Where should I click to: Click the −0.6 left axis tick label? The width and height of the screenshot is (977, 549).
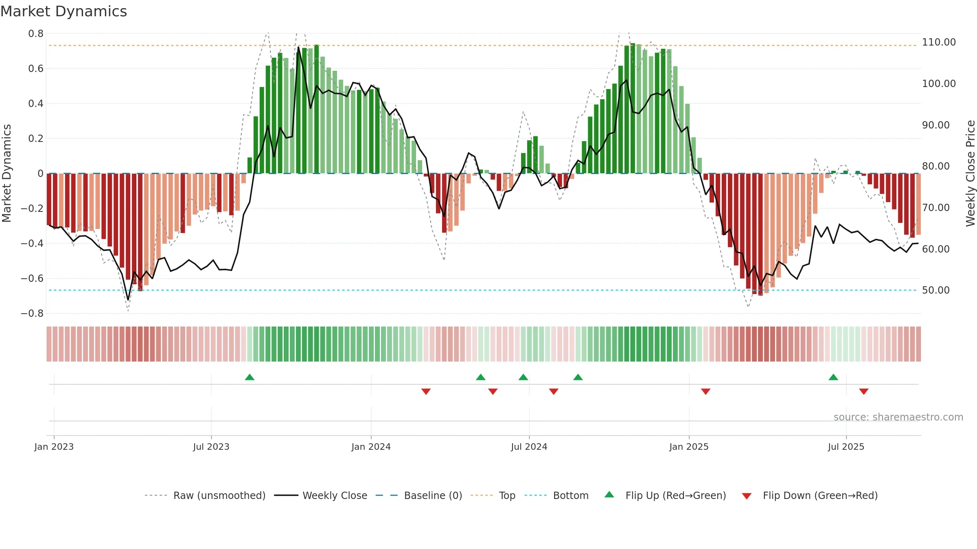[32, 279]
